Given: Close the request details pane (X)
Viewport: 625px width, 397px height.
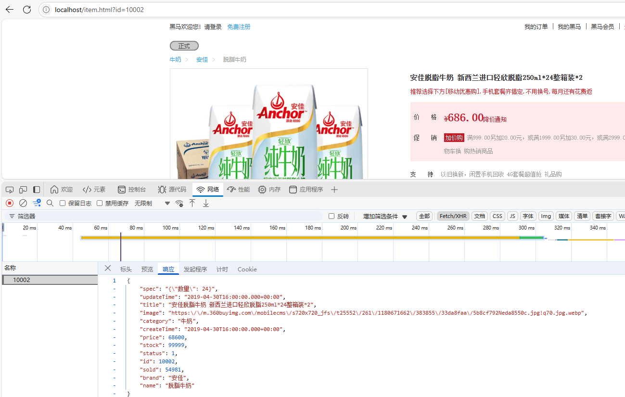Looking at the screenshot, I should tap(108, 269).
